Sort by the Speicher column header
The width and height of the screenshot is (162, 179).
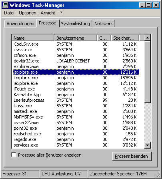click(125, 38)
